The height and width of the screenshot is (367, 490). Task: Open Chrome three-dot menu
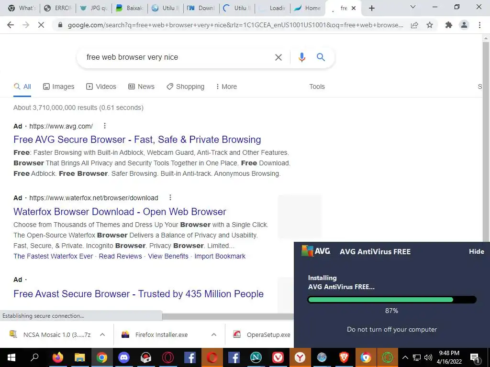coord(479,25)
